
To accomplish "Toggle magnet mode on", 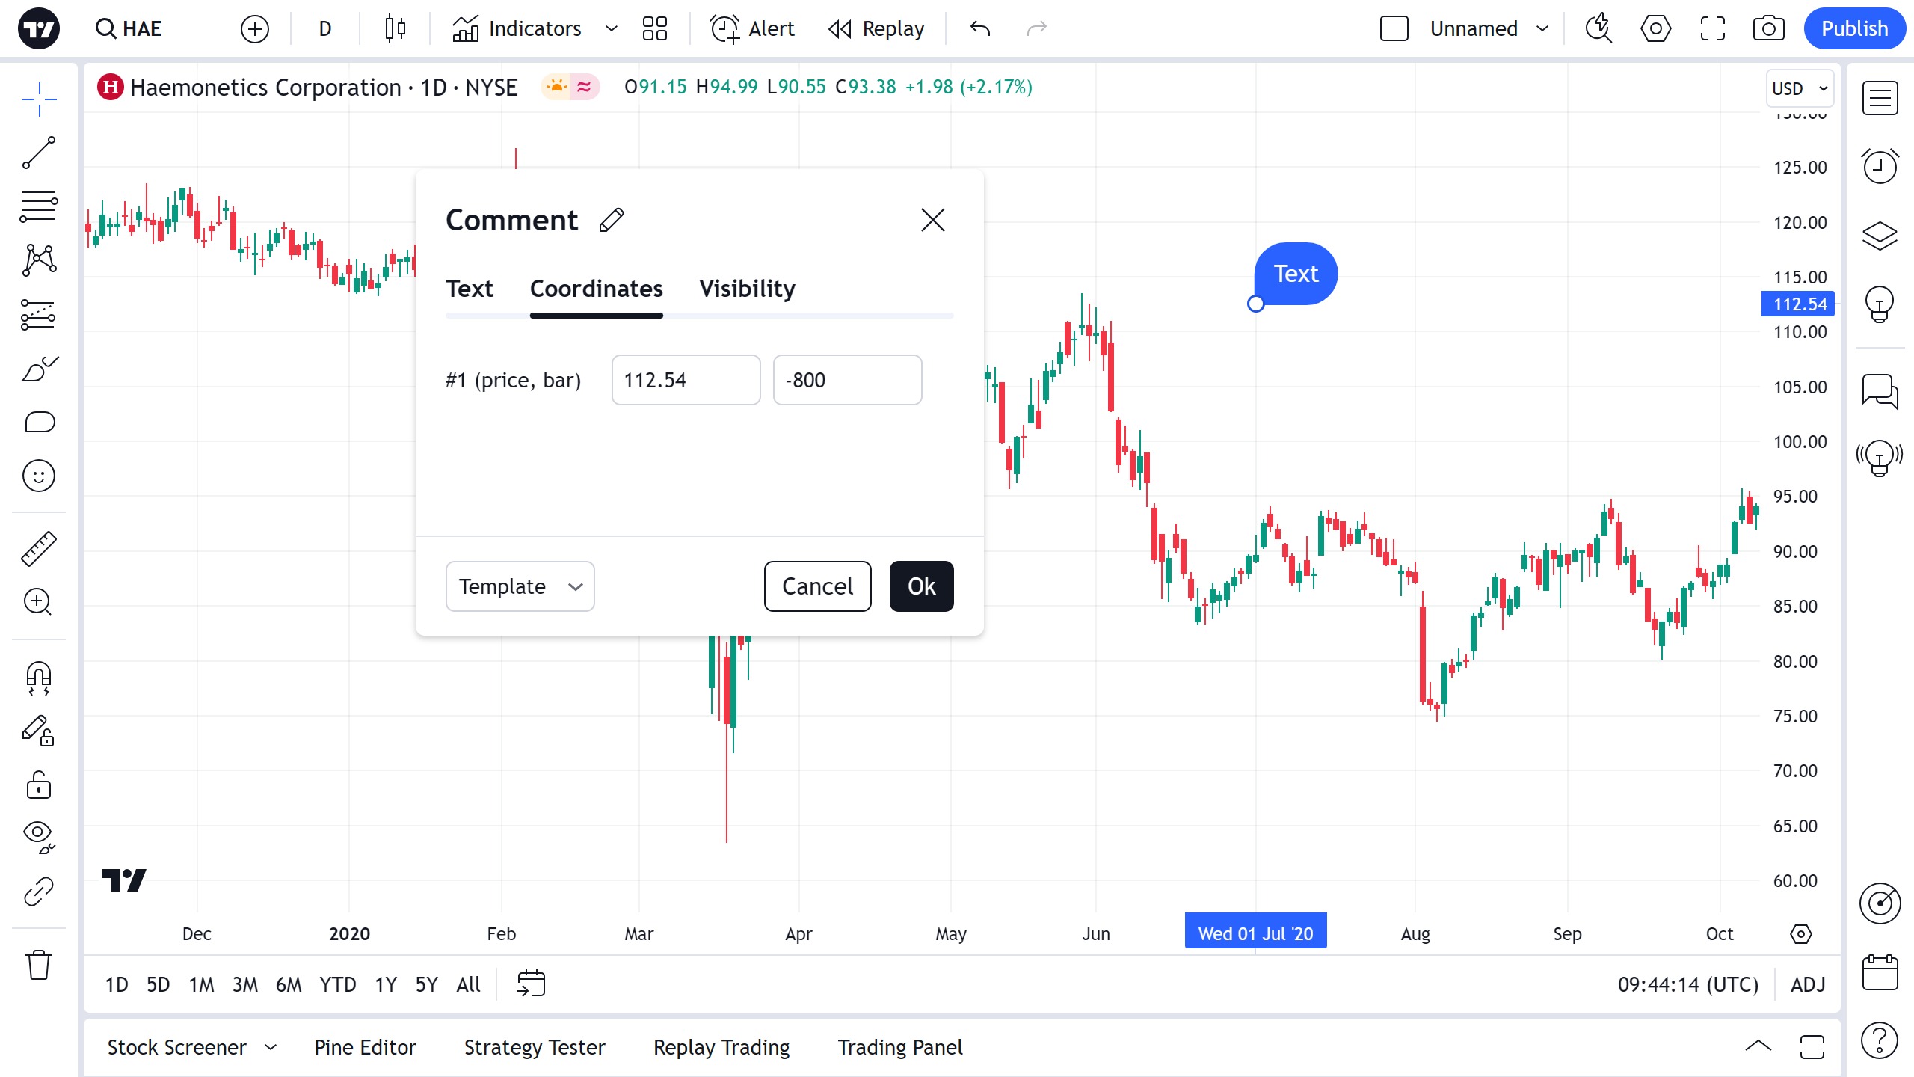I will (x=39, y=678).
